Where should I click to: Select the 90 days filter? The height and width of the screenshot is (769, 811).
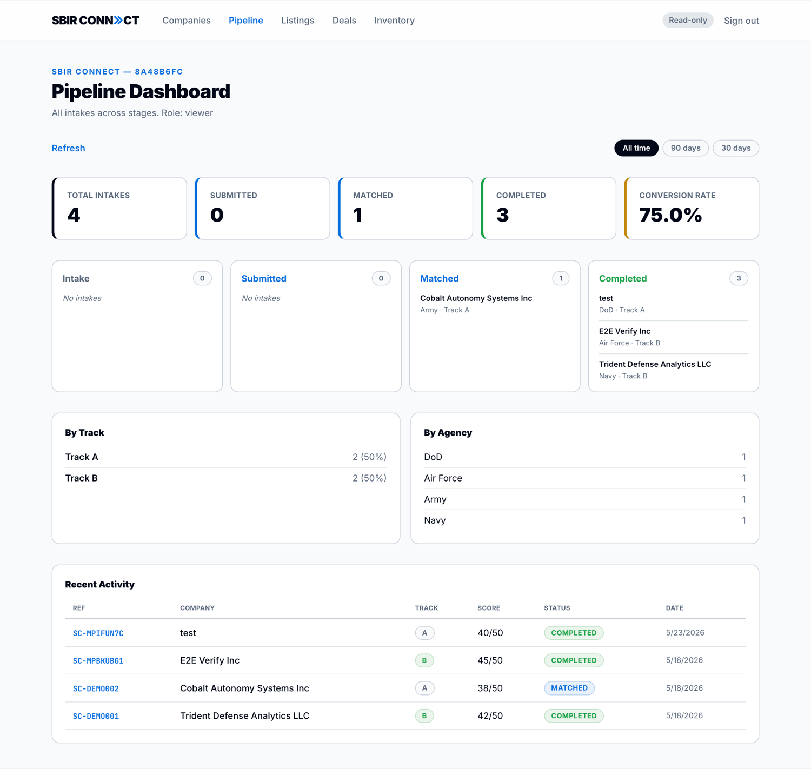[686, 148]
